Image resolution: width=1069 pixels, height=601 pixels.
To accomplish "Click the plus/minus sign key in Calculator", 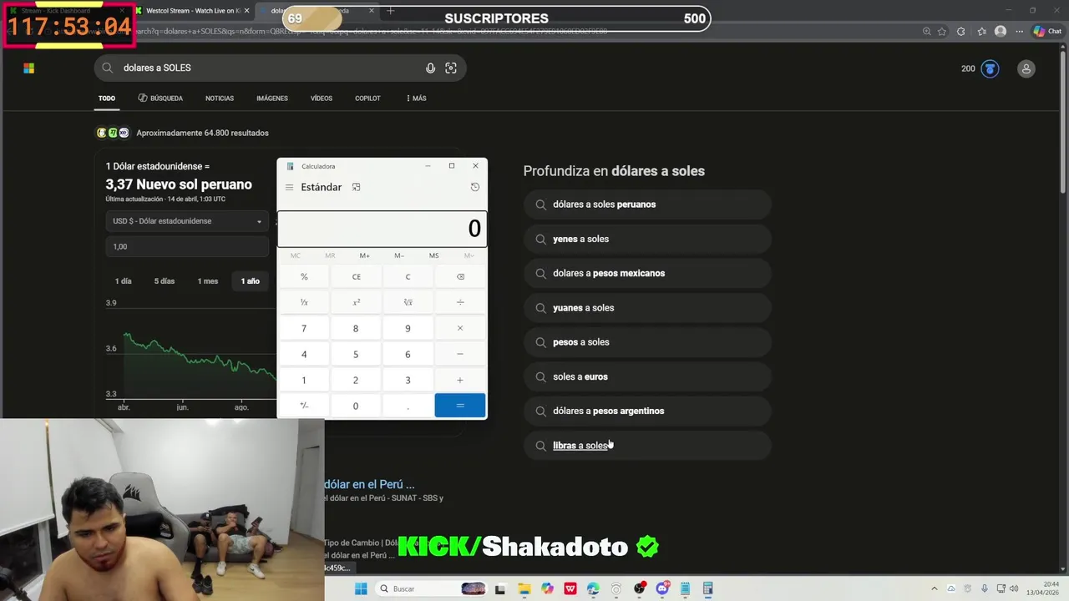I will click(x=304, y=406).
